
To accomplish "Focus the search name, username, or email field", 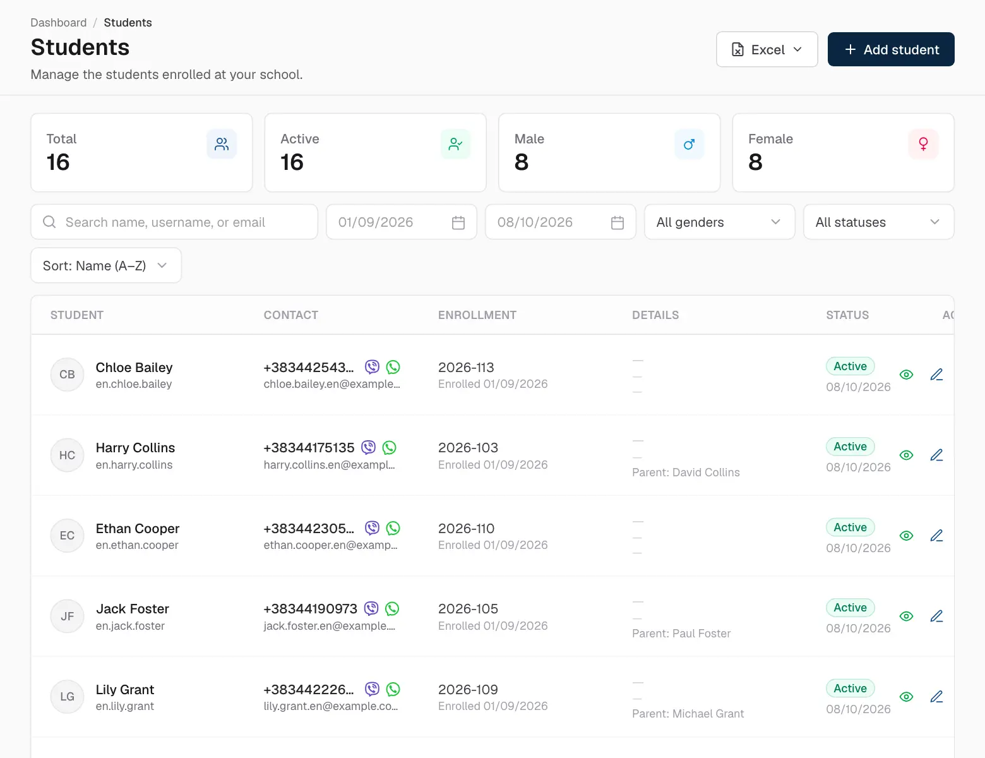I will coord(174,222).
